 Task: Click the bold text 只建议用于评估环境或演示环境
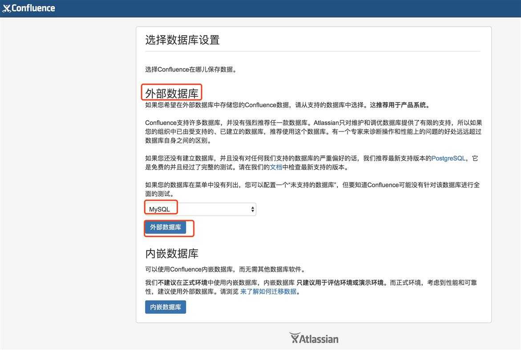point(340,282)
